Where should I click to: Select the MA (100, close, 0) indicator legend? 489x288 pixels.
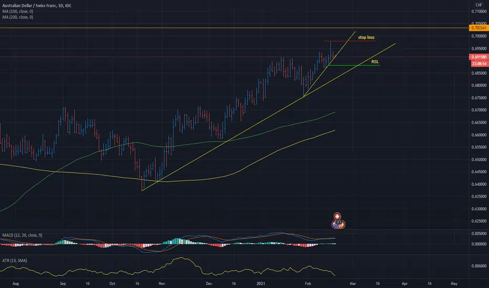pos(18,11)
